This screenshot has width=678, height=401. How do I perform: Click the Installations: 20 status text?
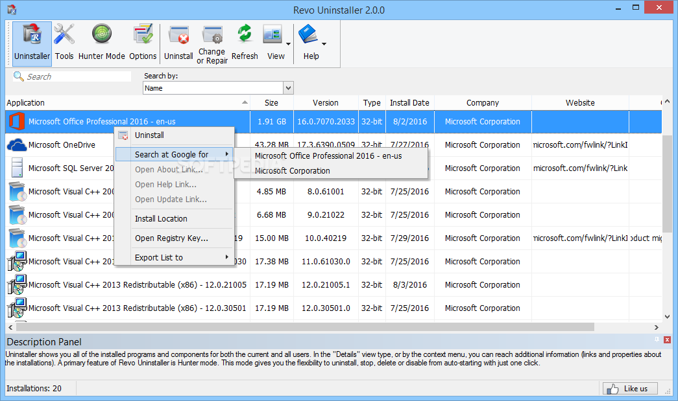point(34,389)
